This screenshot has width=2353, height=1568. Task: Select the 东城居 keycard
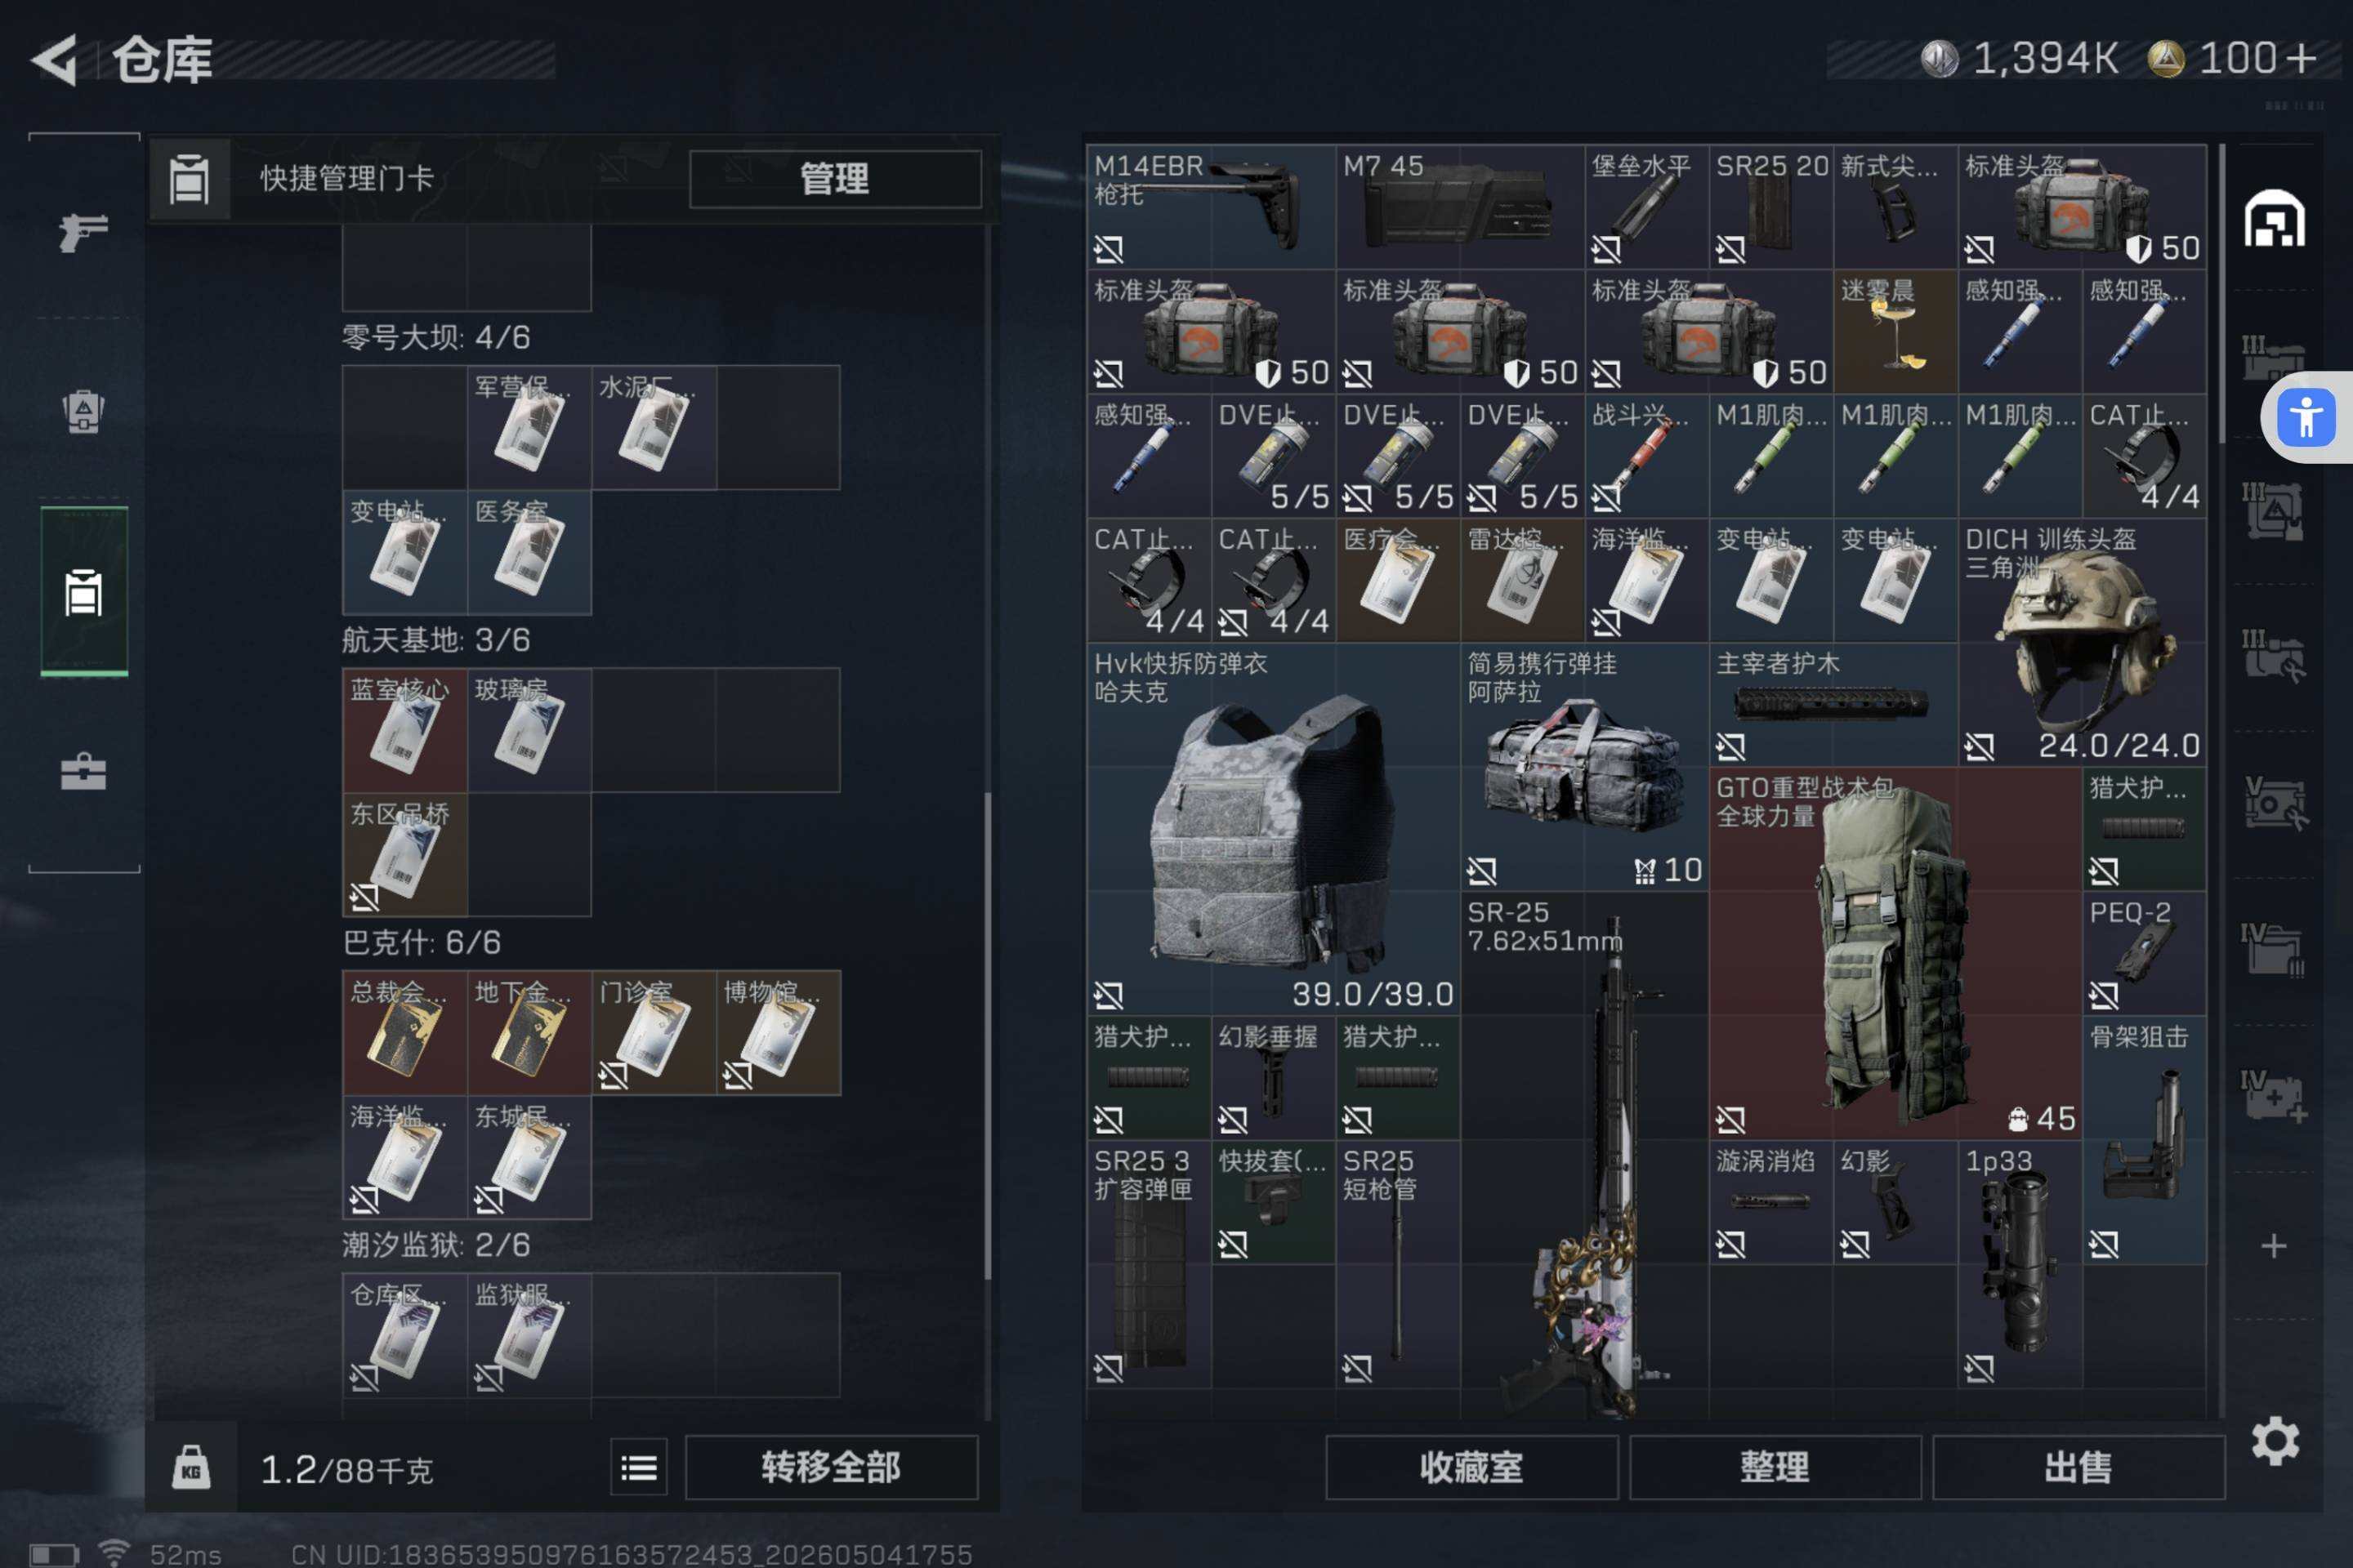pyautogui.click(x=529, y=1157)
